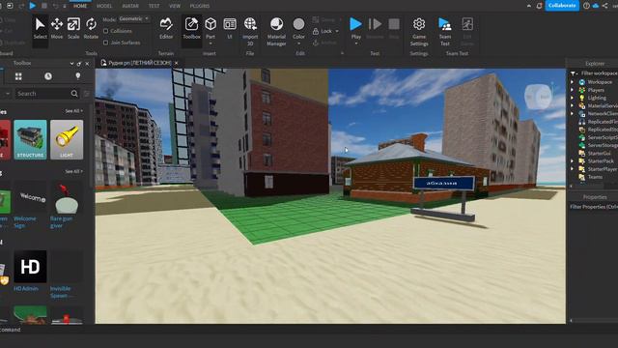Image resolution: width=618 pixels, height=348 pixels.
Task: Enable the Join Surfaces checkbox
Action: [x=105, y=43]
